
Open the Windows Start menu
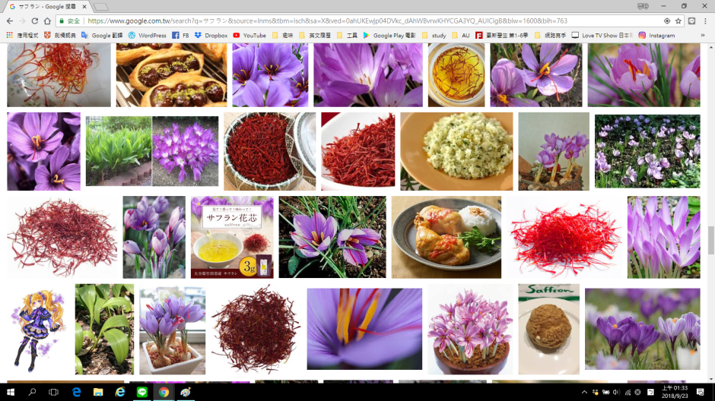click(x=11, y=392)
